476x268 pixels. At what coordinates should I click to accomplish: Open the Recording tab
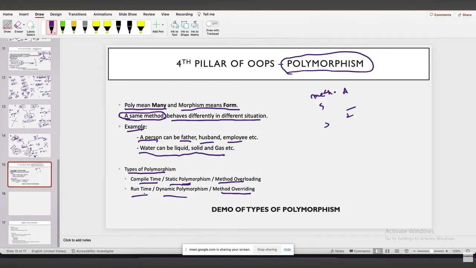(x=184, y=14)
